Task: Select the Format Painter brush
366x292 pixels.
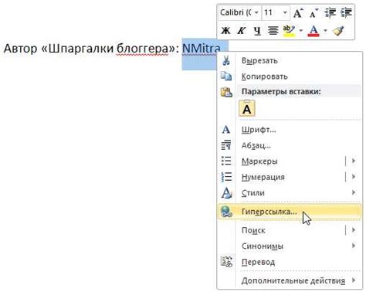Action: 339,31
